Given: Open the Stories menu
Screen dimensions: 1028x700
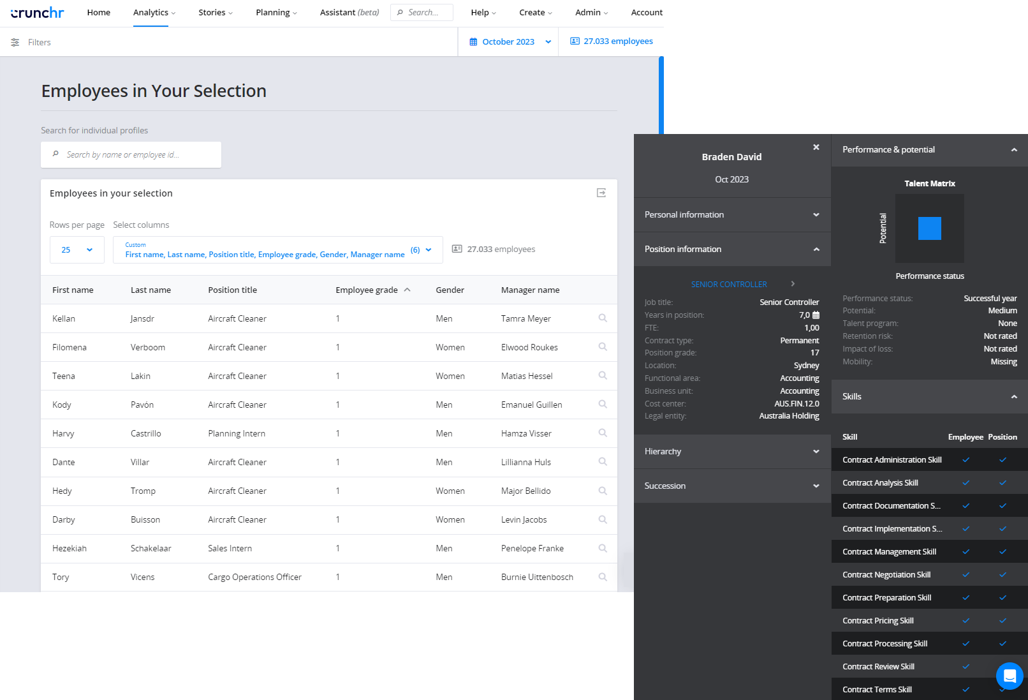Looking at the screenshot, I should 216,13.
